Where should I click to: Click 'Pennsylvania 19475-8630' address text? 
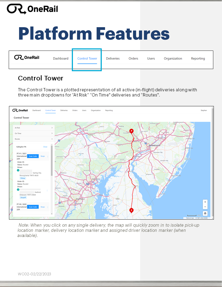point(29,175)
